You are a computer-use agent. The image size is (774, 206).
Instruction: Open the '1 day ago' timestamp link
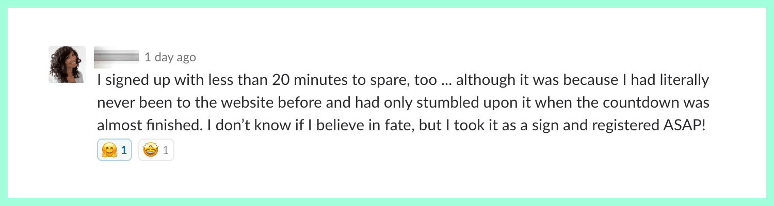click(170, 57)
